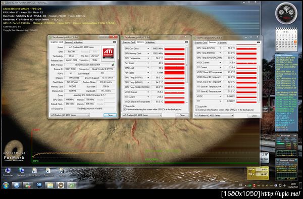Image resolution: width=303 pixels, height=199 pixels.
Task: Expand the VDDC 1.4500 V sensor dropdown
Action: tap(220, 96)
